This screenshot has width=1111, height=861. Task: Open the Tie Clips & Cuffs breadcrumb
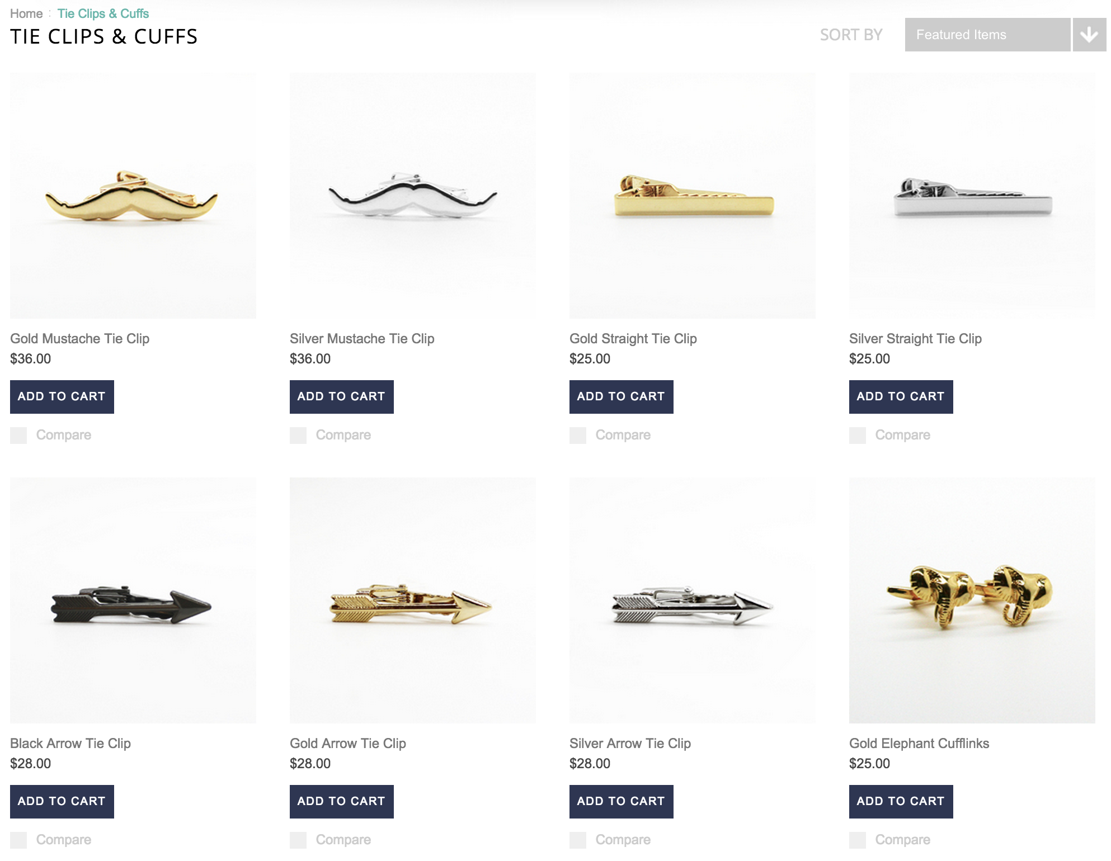103,13
